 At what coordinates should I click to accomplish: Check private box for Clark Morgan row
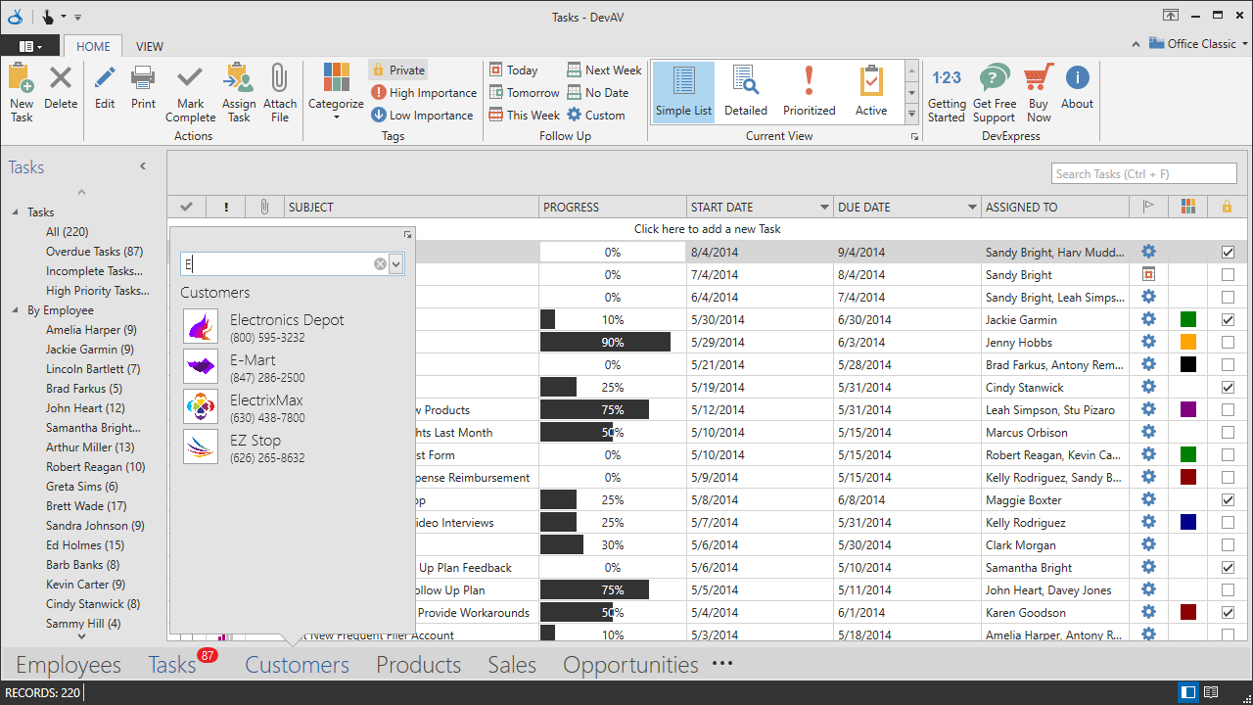pos(1228,545)
